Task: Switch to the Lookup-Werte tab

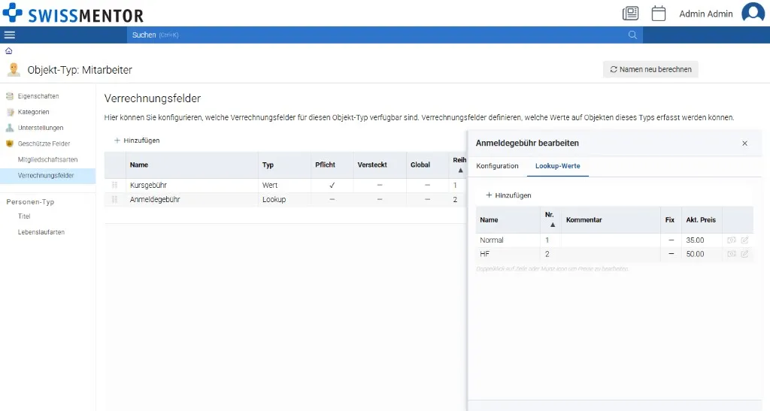Action: click(x=557, y=166)
